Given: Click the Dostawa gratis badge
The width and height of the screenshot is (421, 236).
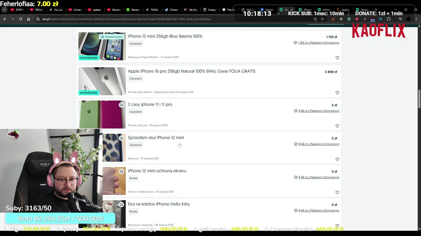Looking at the screenshot, I should pos(111,37).
